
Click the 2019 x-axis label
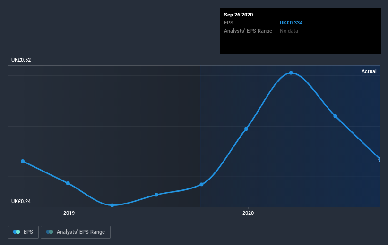(x=69, y=213)
